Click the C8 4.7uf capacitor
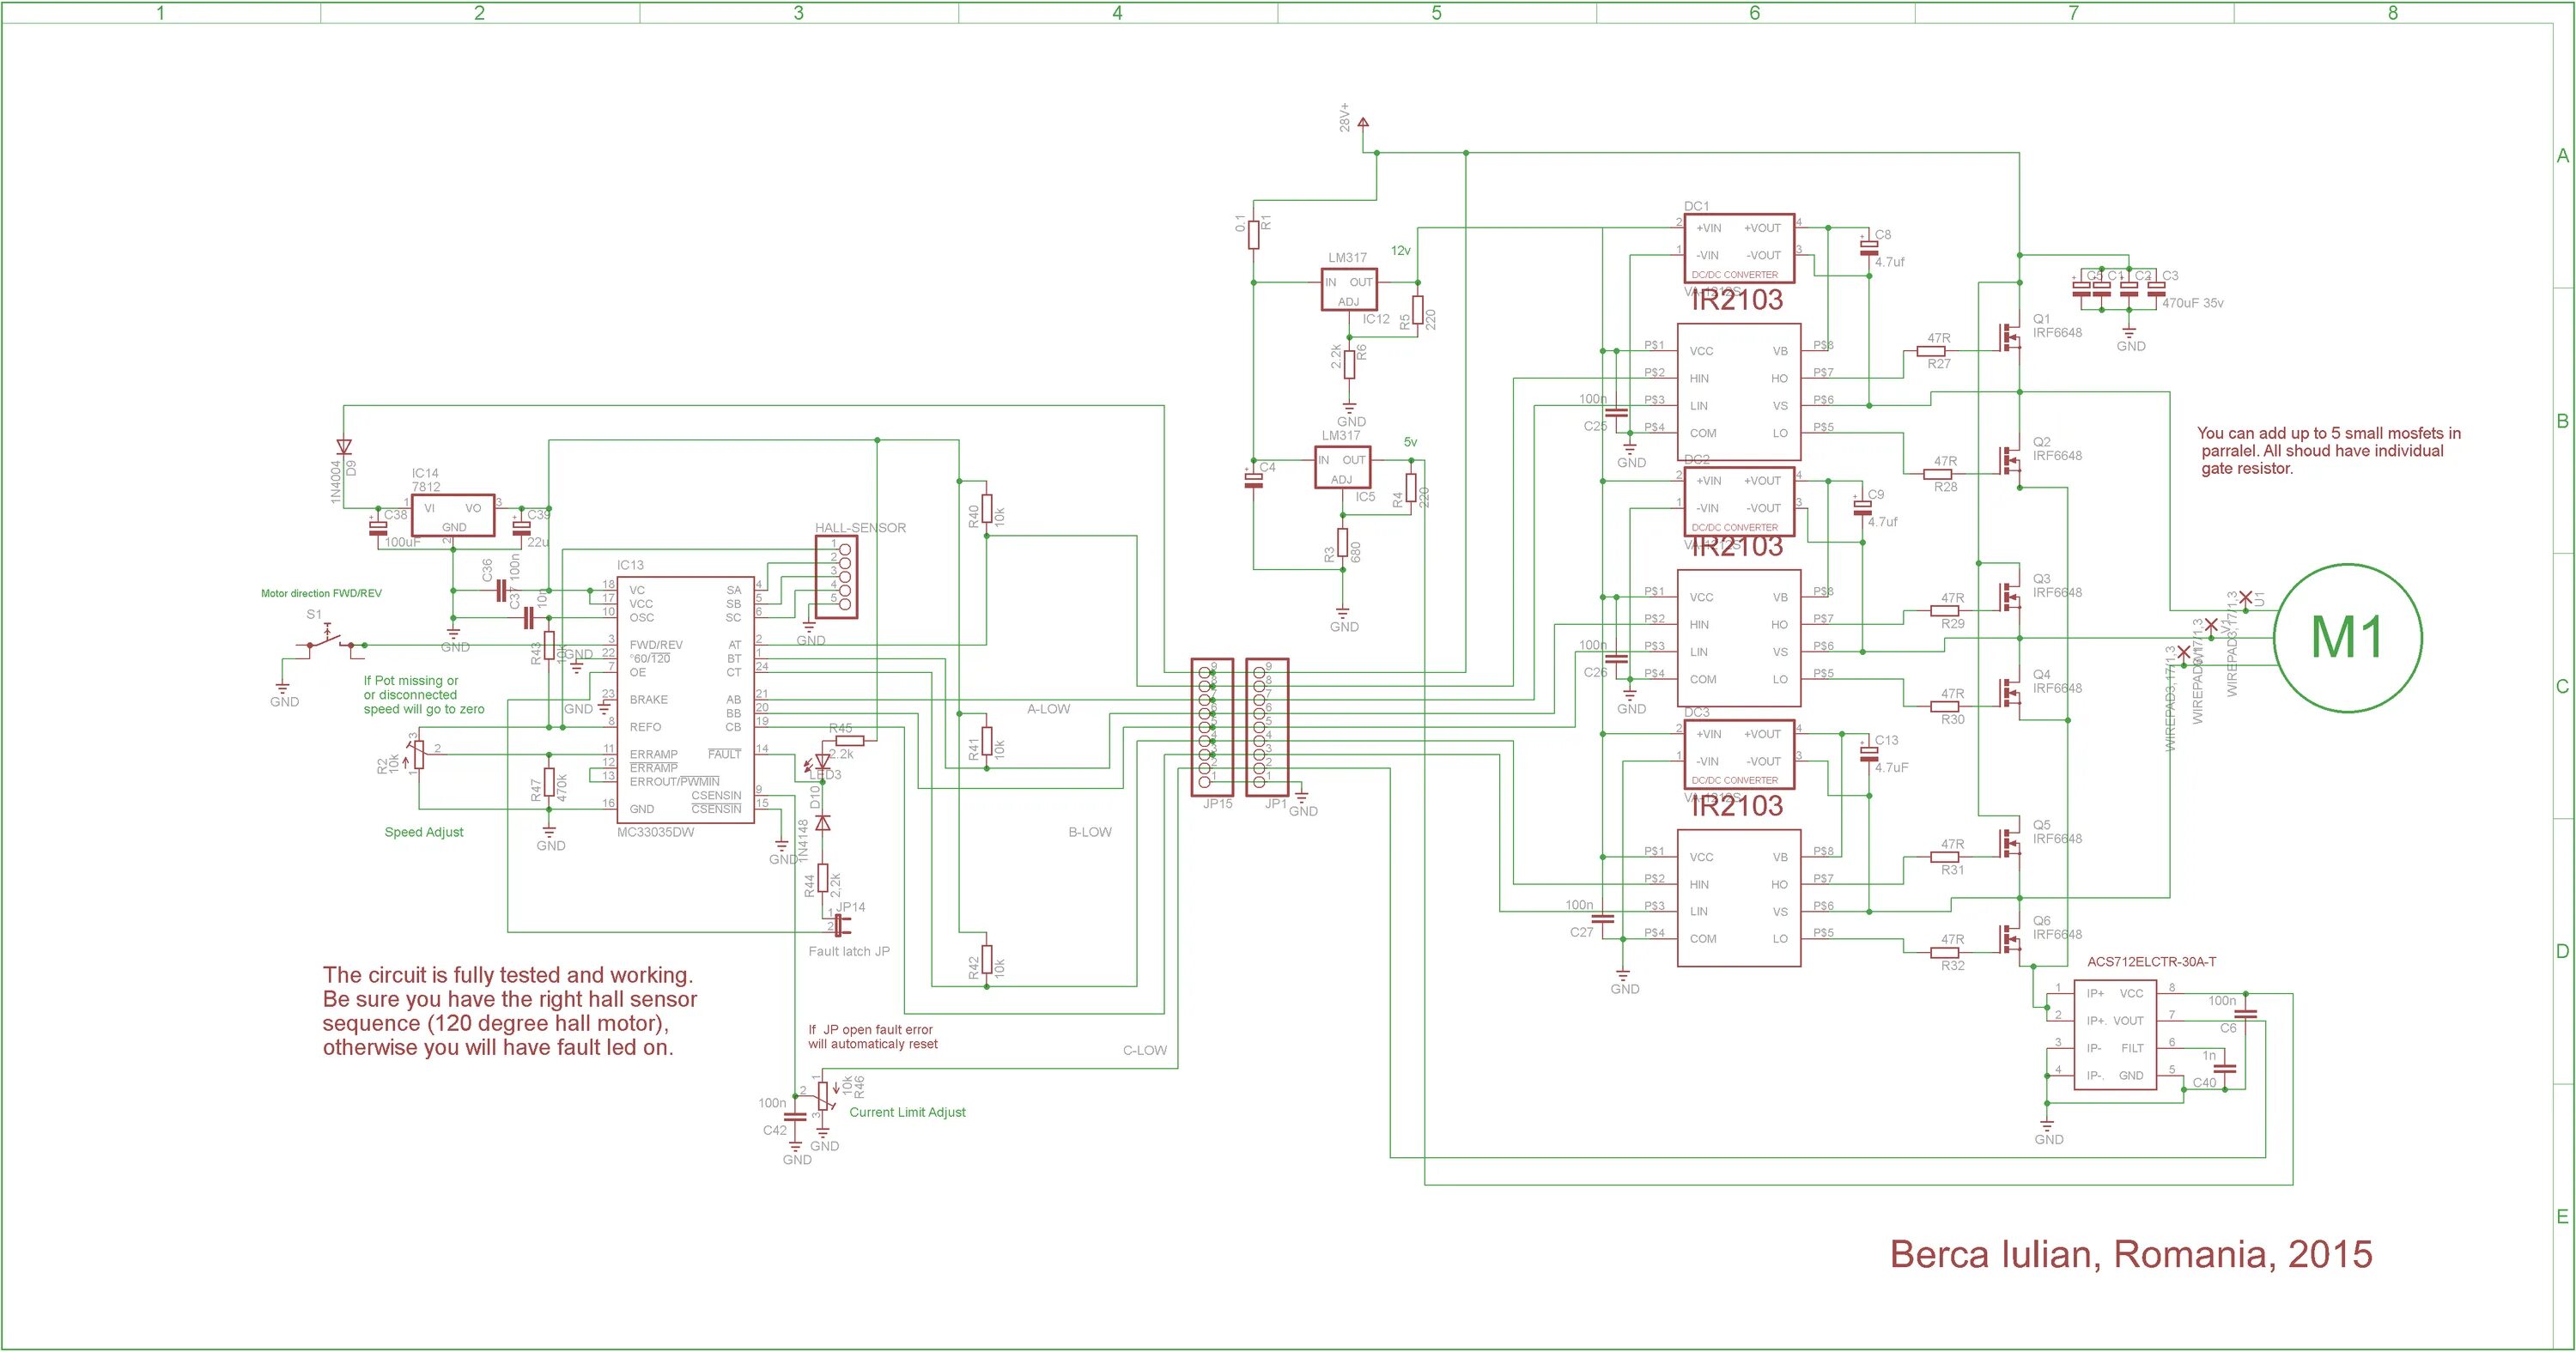 [1868, 247]
